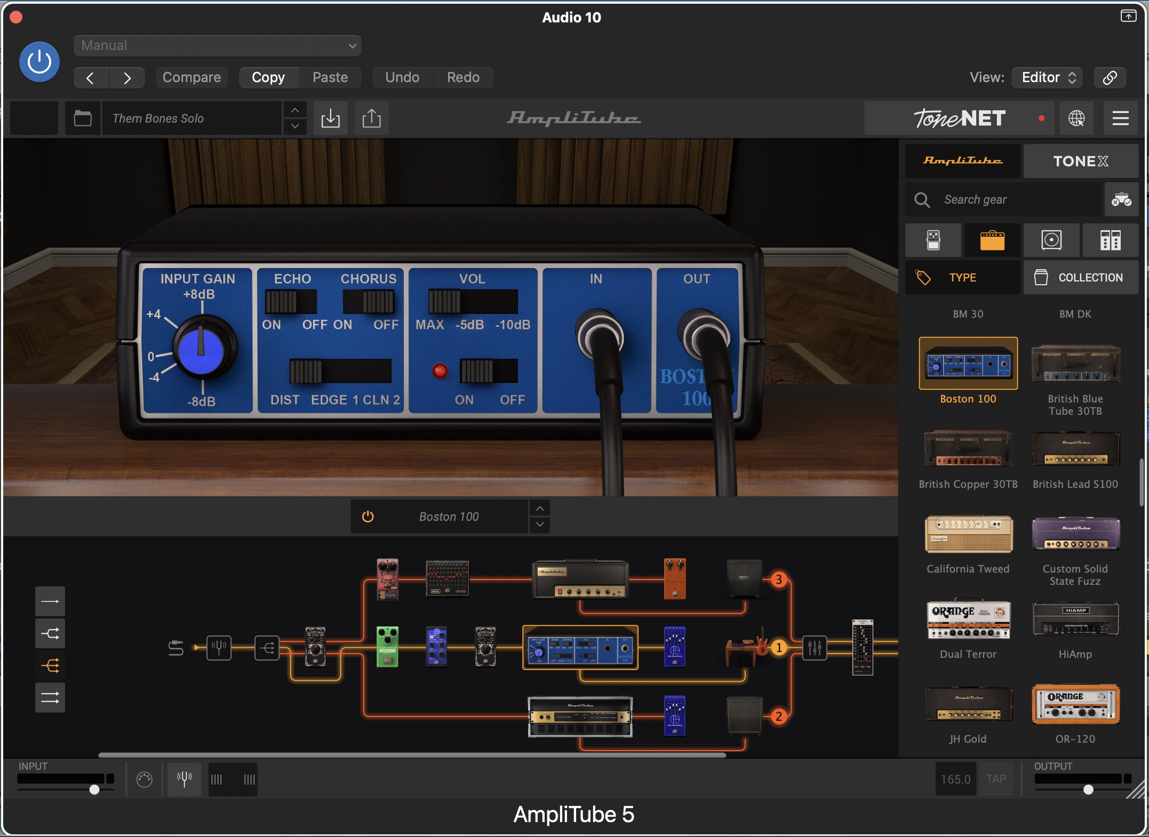
Task: Open the preset browser folder icon
Action: point(83,118)
